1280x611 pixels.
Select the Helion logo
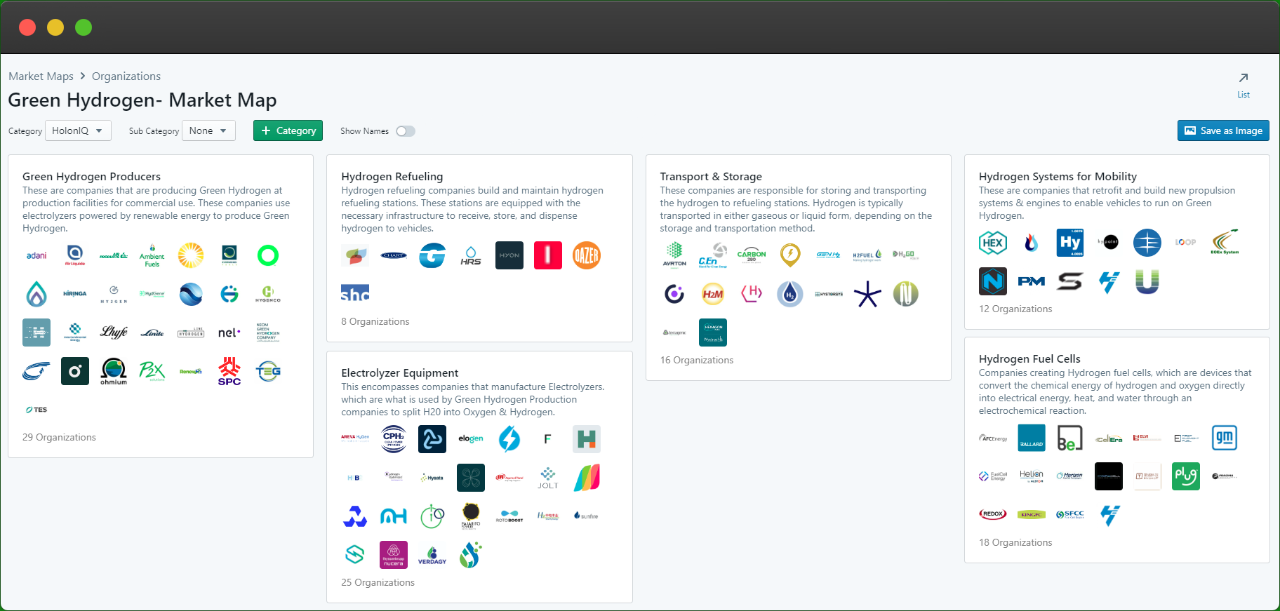click(1032, 476)
